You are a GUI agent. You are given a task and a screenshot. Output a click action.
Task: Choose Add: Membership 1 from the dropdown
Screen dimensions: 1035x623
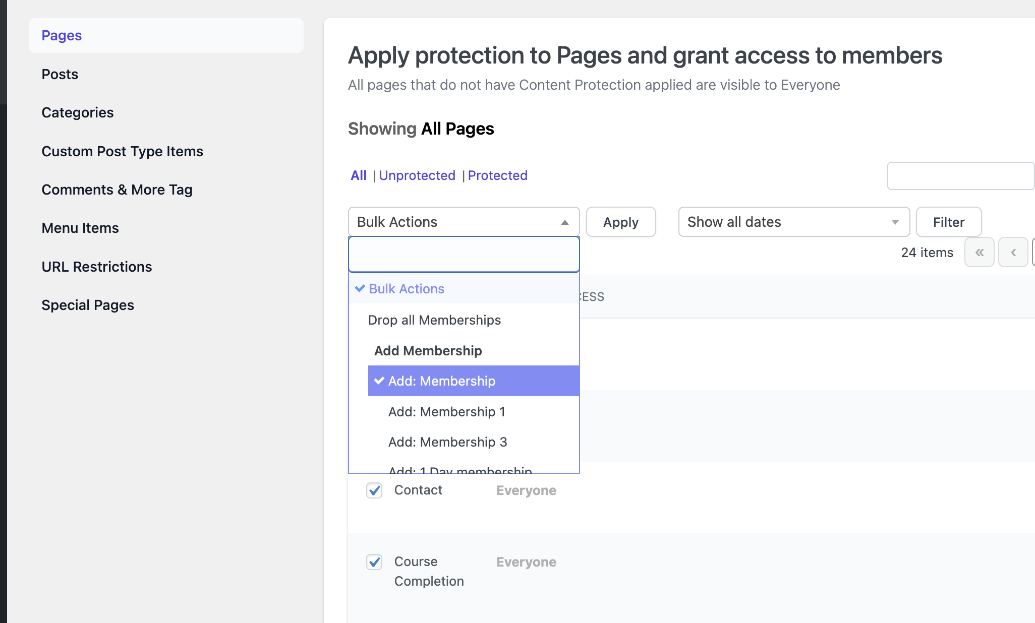[x=447, y=411]
